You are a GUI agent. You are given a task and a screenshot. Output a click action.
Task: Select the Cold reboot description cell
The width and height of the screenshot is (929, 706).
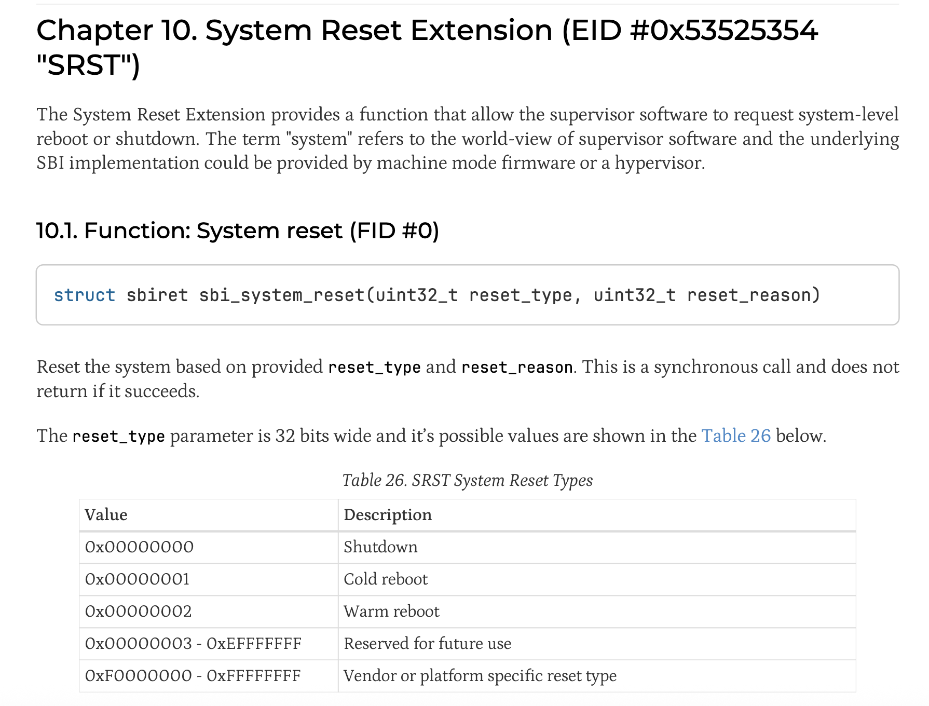(x=597, y=579)
